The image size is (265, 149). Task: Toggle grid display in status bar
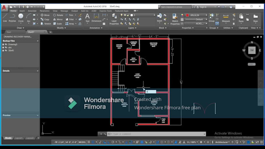(89, 142)
